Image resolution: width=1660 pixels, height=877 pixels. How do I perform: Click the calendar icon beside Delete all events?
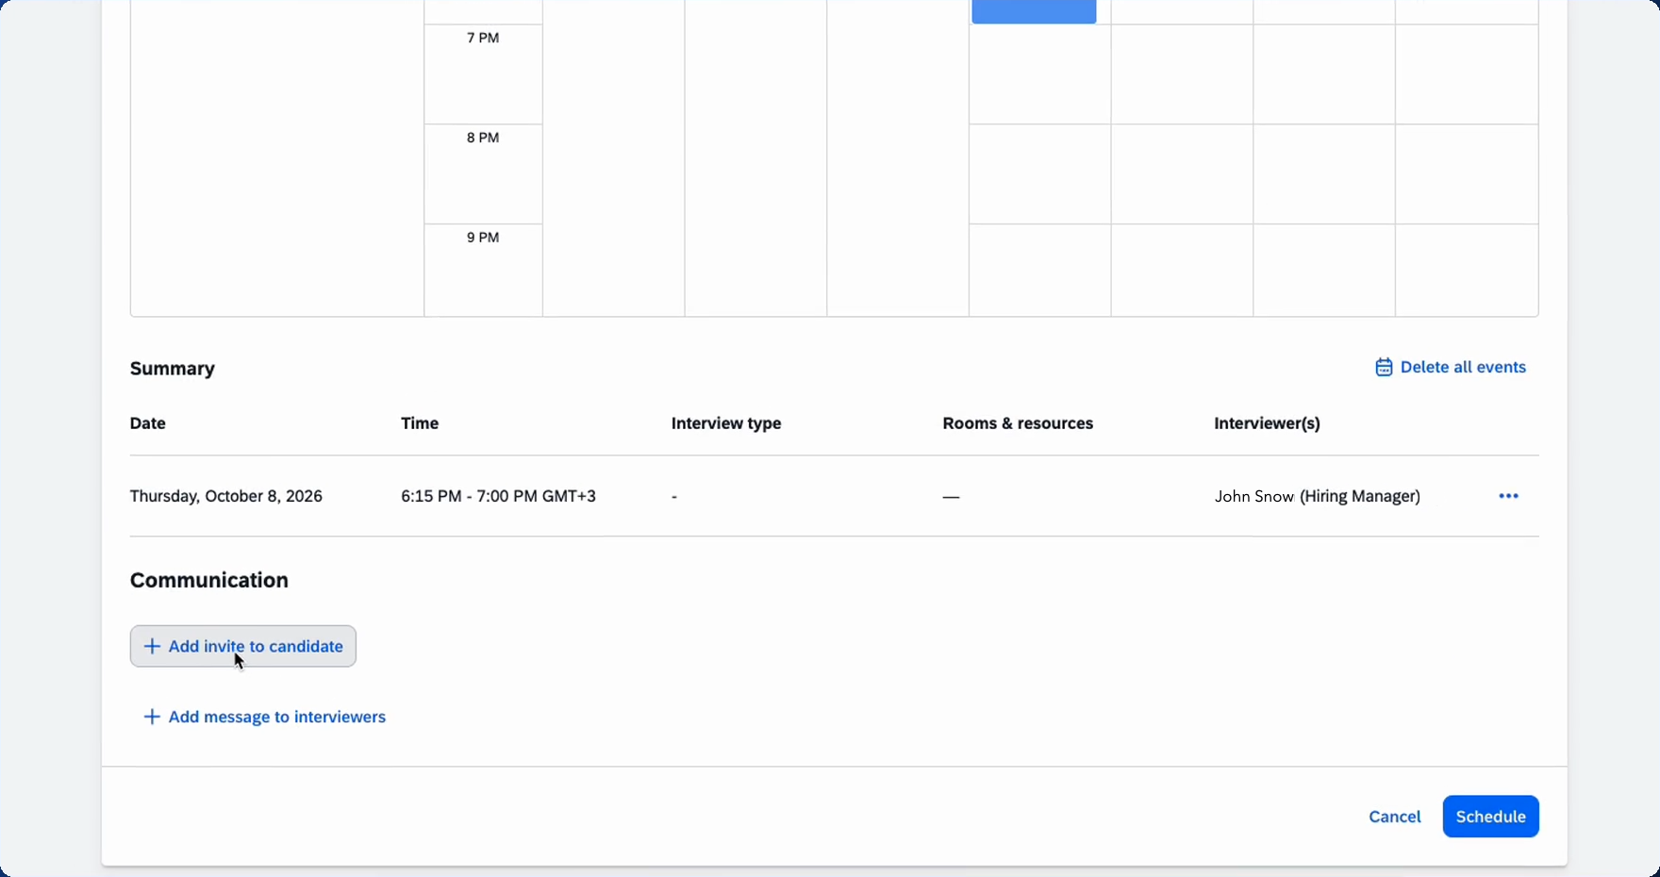click(x=1383, y=368)
